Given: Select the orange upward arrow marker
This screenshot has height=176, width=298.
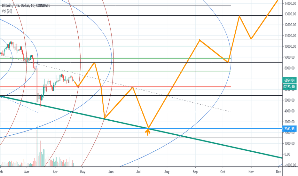Looking at the screenshot, I should click(x=148, y=132).
